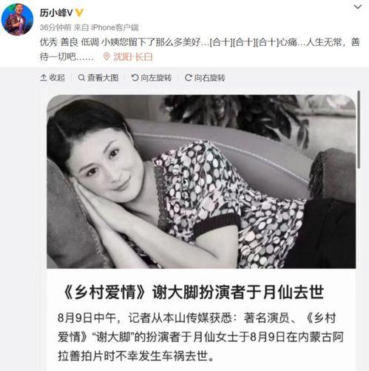The width and height of the screenshot is (369, 371).
Task: Click the 历小峰V profile avatar
Action: coord(17,19)
